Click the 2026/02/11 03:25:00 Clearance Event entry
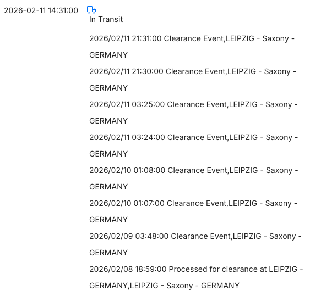Viewport: 310px width, 296px height. tap(193, 113)
